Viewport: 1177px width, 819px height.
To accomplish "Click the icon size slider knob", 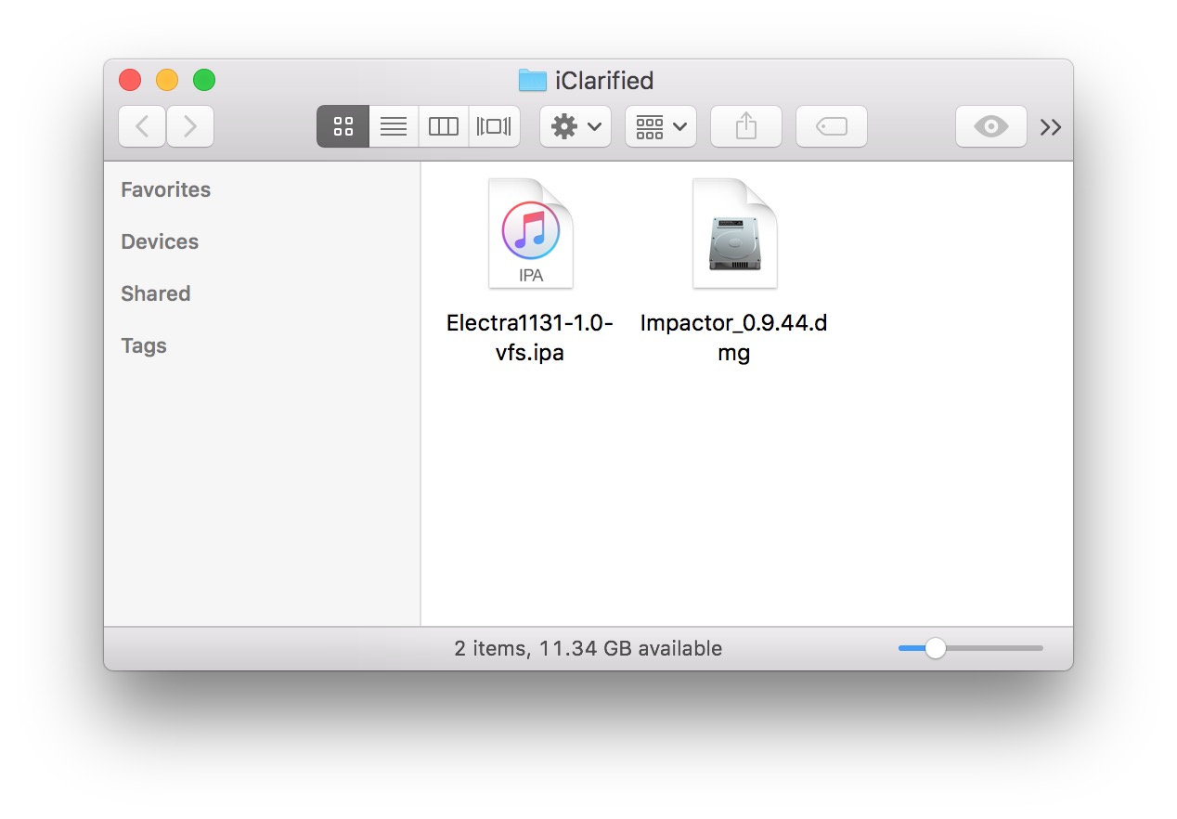I will (x=936, y=648).
